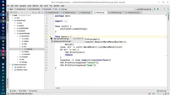Switch to the reboot/main.go tab

(116, 13)
